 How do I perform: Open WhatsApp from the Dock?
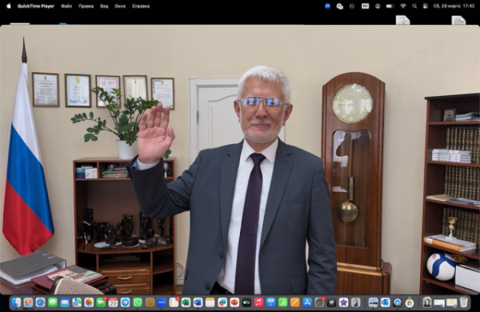point(138,302)
